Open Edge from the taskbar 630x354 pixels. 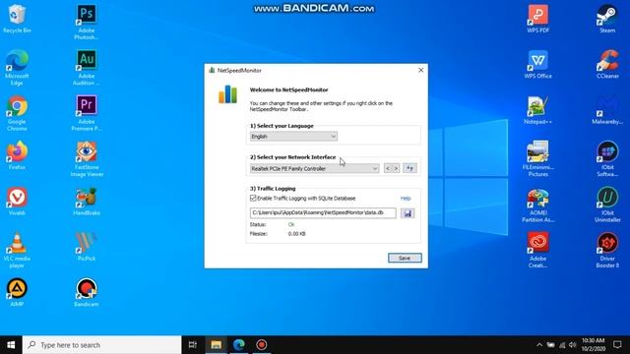239,345
